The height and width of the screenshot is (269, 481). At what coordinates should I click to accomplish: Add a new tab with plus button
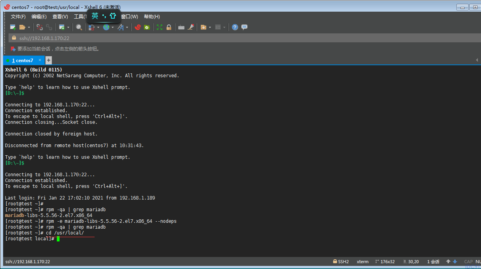pos(49,60)
